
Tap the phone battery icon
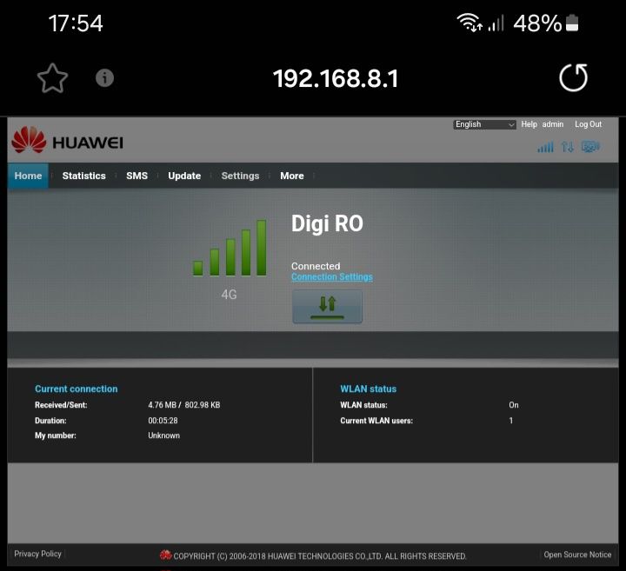(x=572, y=23)
